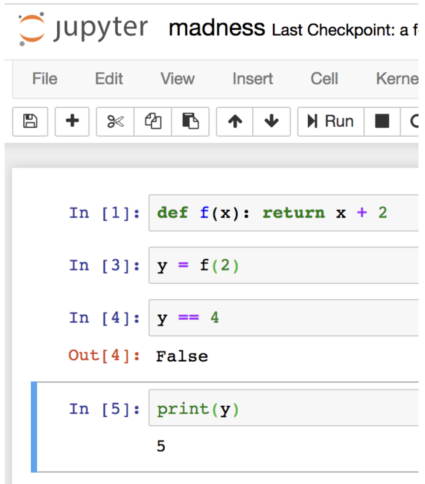Move selected cell up arrow
Viewport: 425px width, 484px height.
pos(235,122)
